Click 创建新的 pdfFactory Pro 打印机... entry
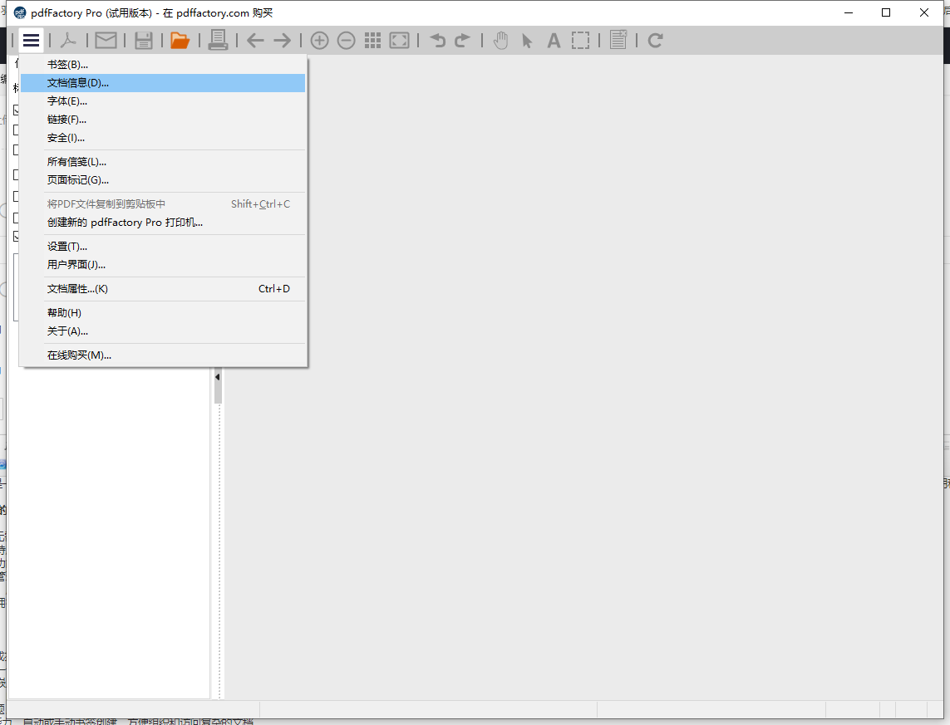This screenshot has width=950, height=725. [x=125, y=223]
